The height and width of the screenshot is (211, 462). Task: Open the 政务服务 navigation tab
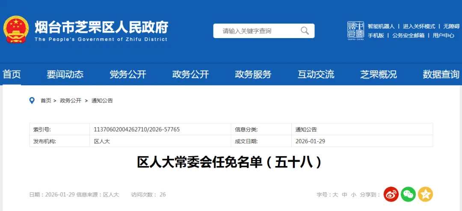pos(253,74)
